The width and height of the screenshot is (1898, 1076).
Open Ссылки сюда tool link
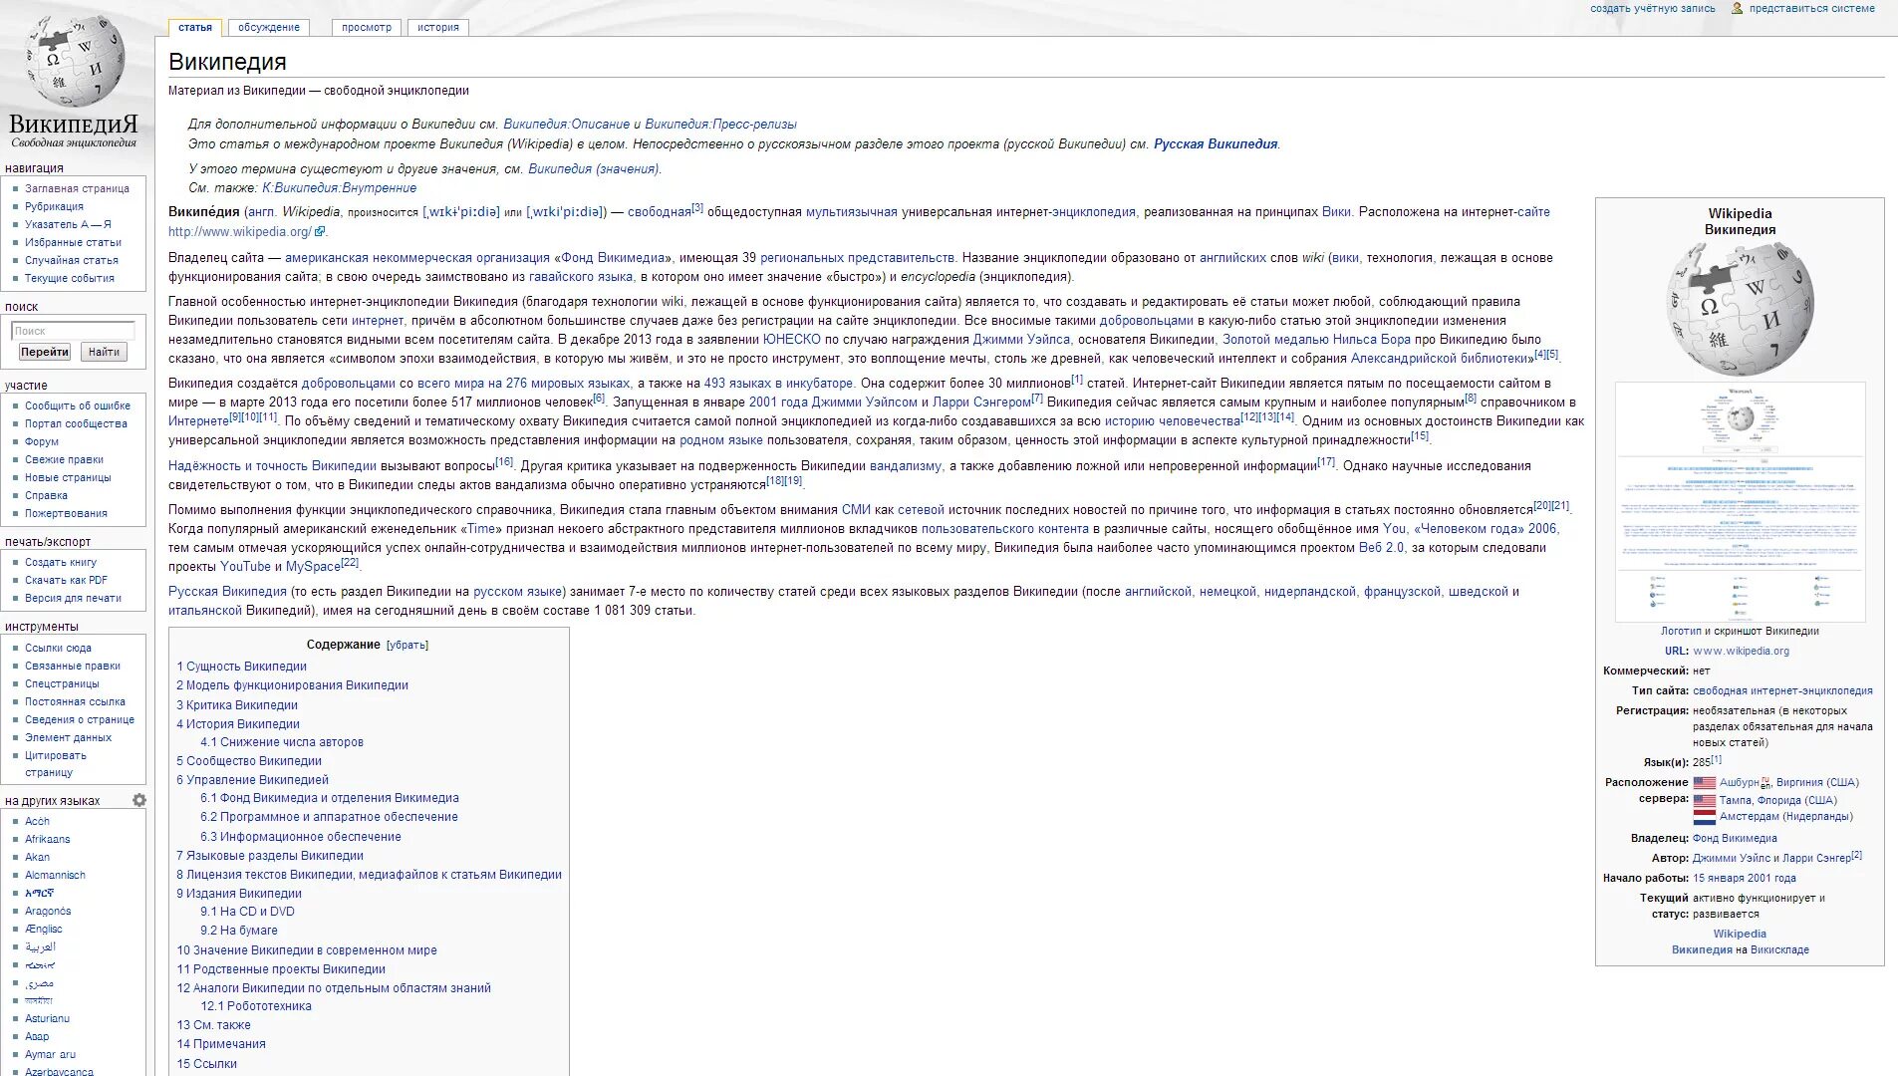coord(58,649)
